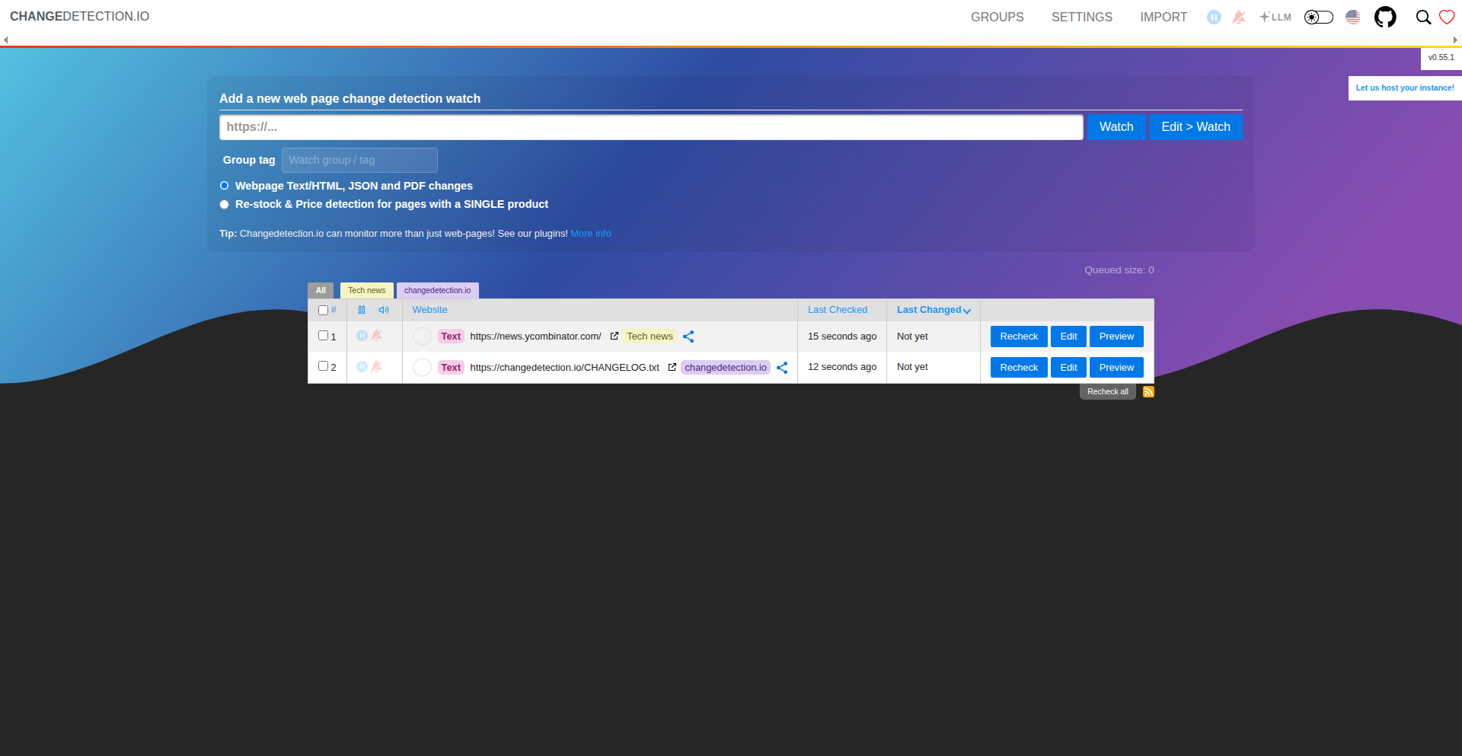The image size is (1462, 756).
Task: Open the SETTINGS menu item
Action: (1081, 17)
